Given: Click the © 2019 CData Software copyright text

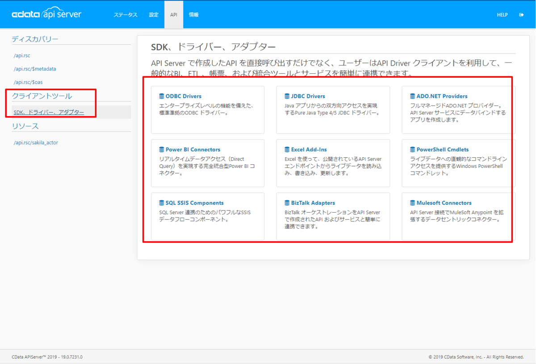Looking at the screenshot, I should coord(476,357).
